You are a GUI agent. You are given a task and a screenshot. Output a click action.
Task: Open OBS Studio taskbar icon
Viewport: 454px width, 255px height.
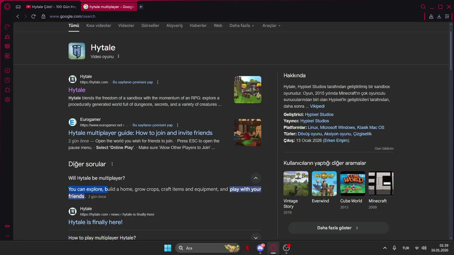click(286, 248)
